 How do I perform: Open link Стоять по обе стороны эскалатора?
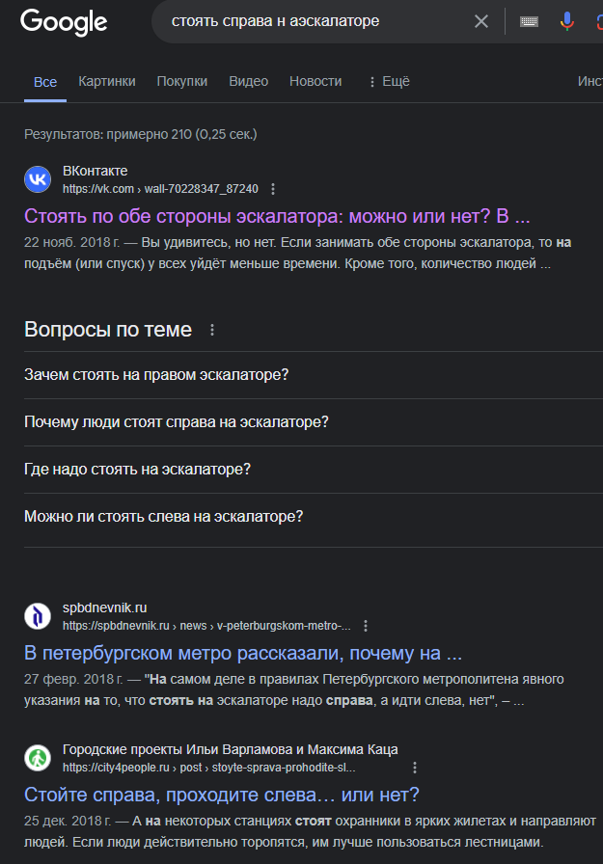[186, 216]
